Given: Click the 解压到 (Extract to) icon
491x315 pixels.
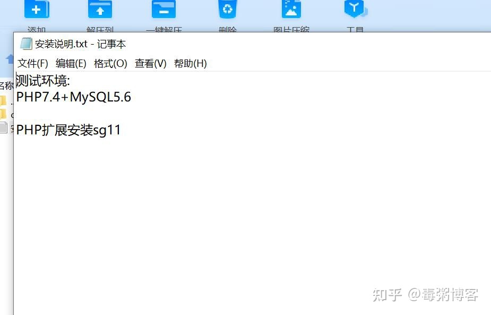Looking at the screenshot, I should pyautogui.click(x=100, y=9).
